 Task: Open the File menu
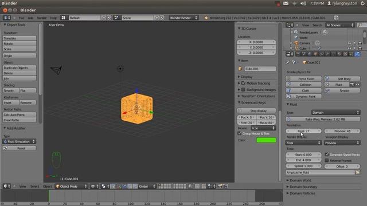(x=21, y=18)
